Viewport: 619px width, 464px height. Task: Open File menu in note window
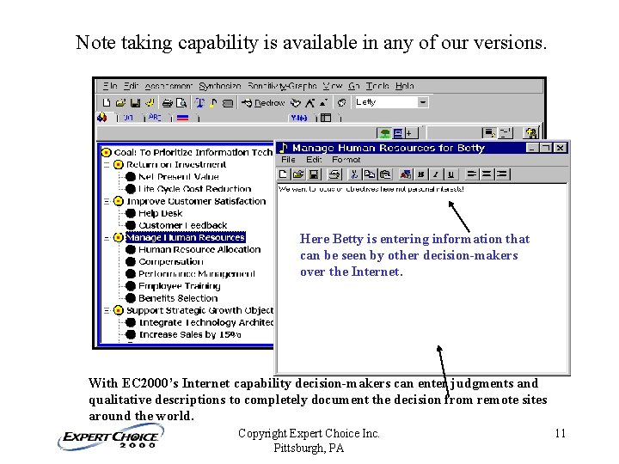[x=288, y=160]
